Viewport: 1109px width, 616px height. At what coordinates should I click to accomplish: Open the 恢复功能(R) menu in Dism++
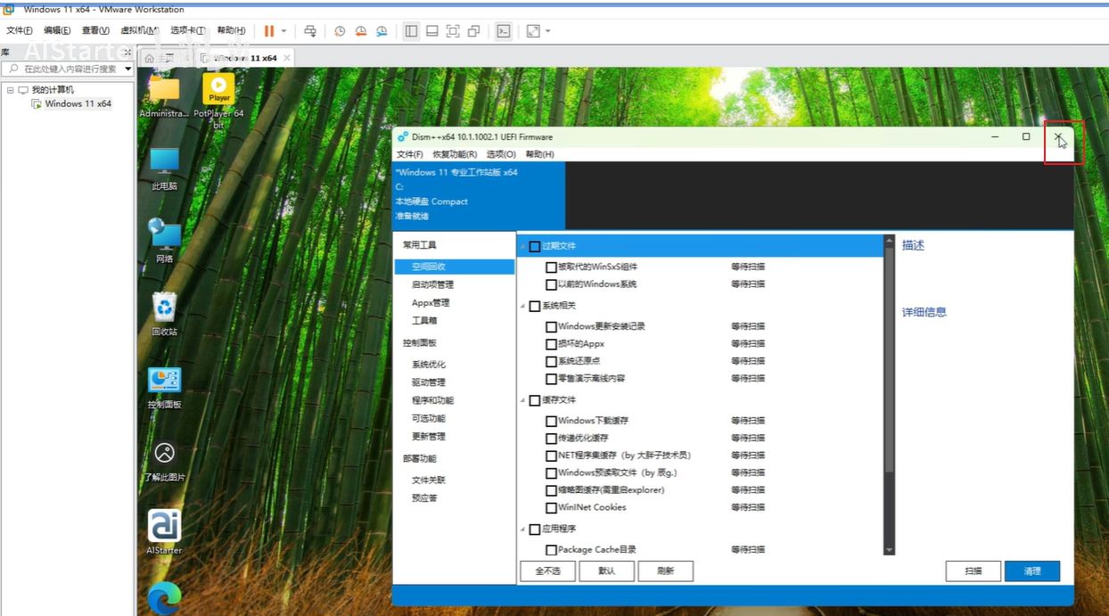(454, 154)
